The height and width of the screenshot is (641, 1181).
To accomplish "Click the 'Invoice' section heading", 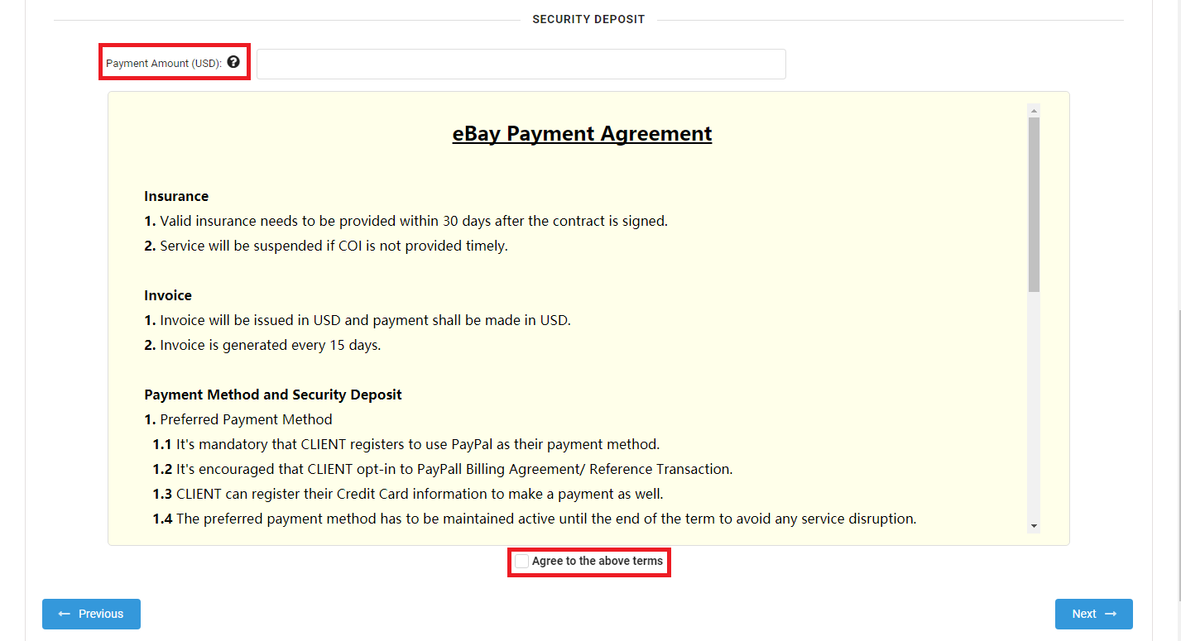I will [x=168, y=295].
